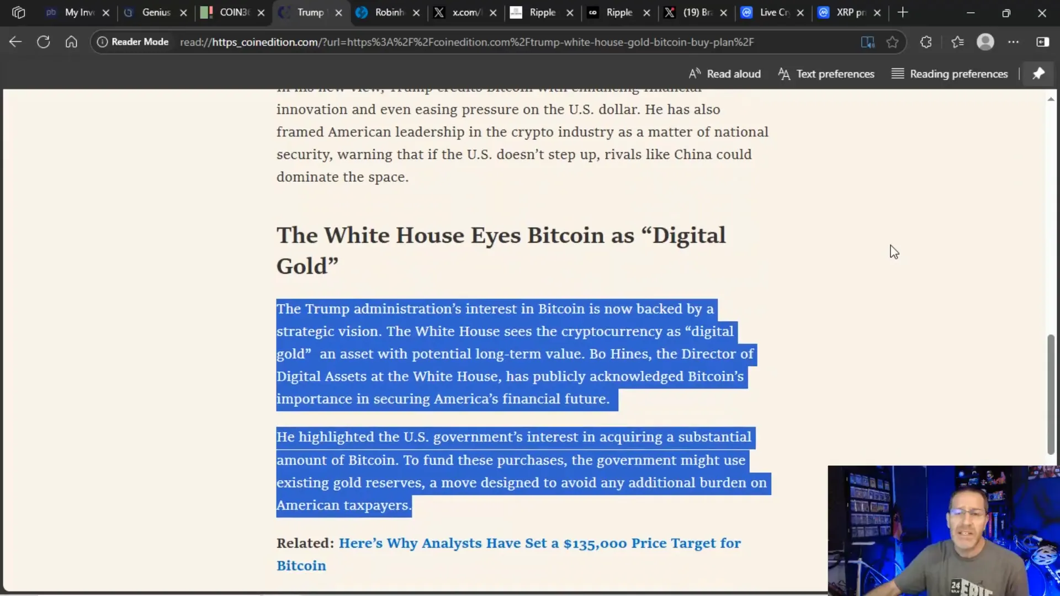This screenshot has width=1060, height=596.
Task: Toggle the browser sidebar icon
Action: coord(1042,42)
